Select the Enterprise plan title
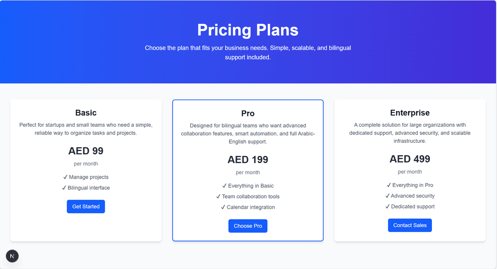497x269 pixels. coord(410,113)
